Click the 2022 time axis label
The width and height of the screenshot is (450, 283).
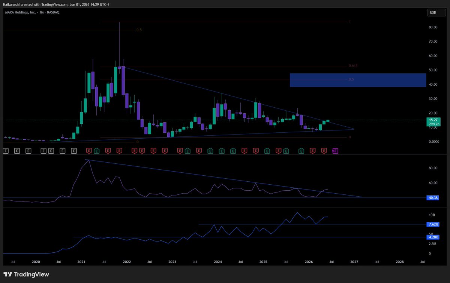coord(127,262)
